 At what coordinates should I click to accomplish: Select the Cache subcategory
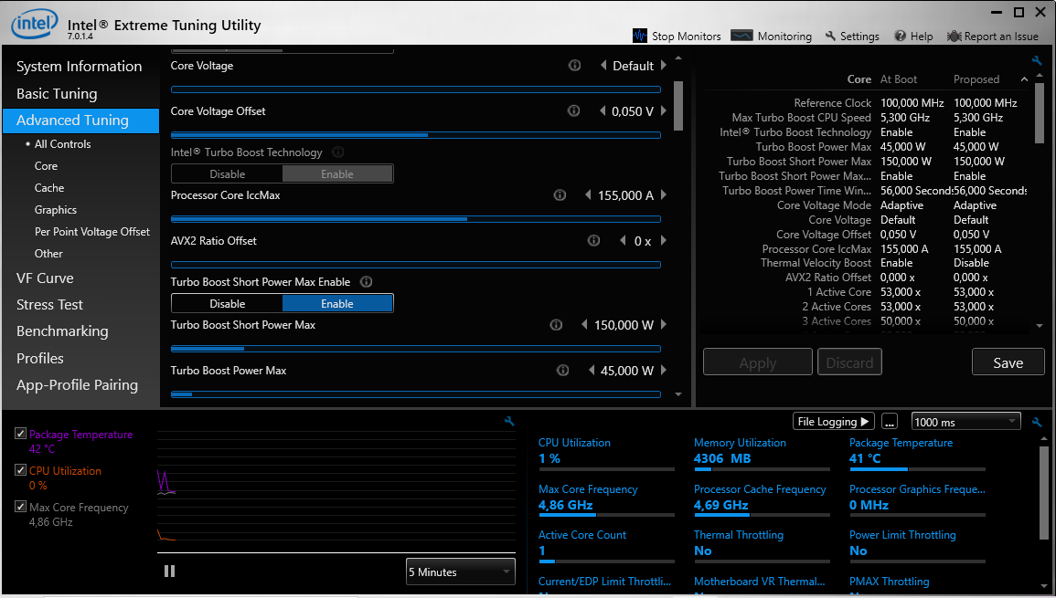pos(49,188)
